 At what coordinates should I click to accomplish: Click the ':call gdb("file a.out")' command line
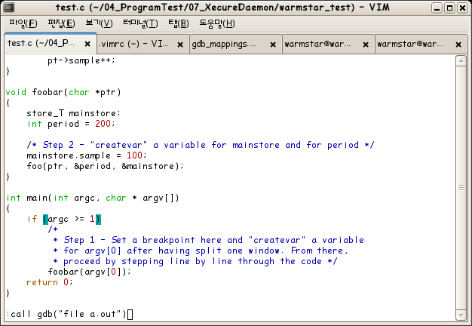click(66, 314)
